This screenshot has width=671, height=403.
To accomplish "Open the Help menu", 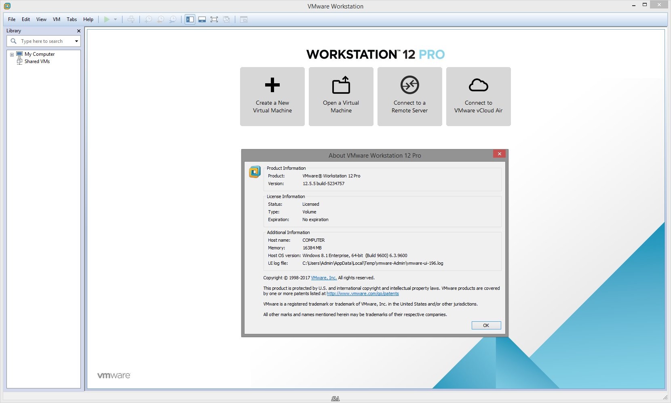I will (88, 19).
